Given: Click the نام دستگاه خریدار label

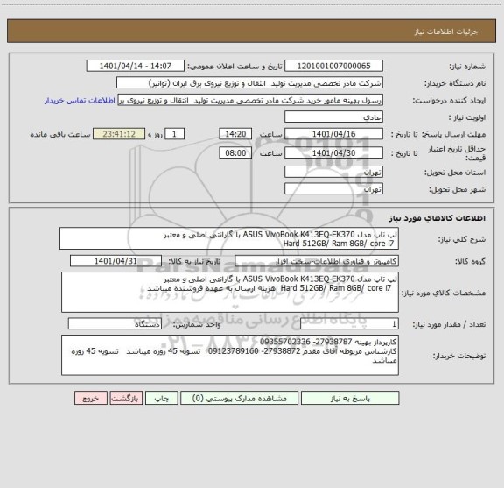Looking at the screenshot, I should tap(455, 83).
